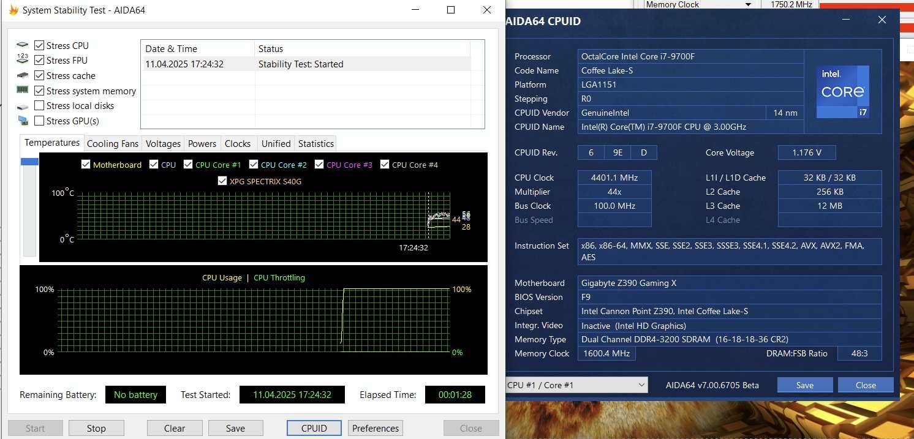This screenshot has width=914, height=439.
Task: Switch to the Unified tab
Action: coord(276,143)
